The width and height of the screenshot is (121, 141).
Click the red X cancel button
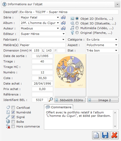click(114, 135)
